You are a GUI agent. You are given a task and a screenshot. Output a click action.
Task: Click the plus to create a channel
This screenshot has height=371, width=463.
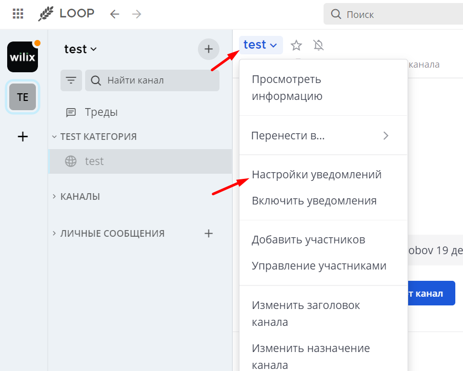click(x=208, y=49)
